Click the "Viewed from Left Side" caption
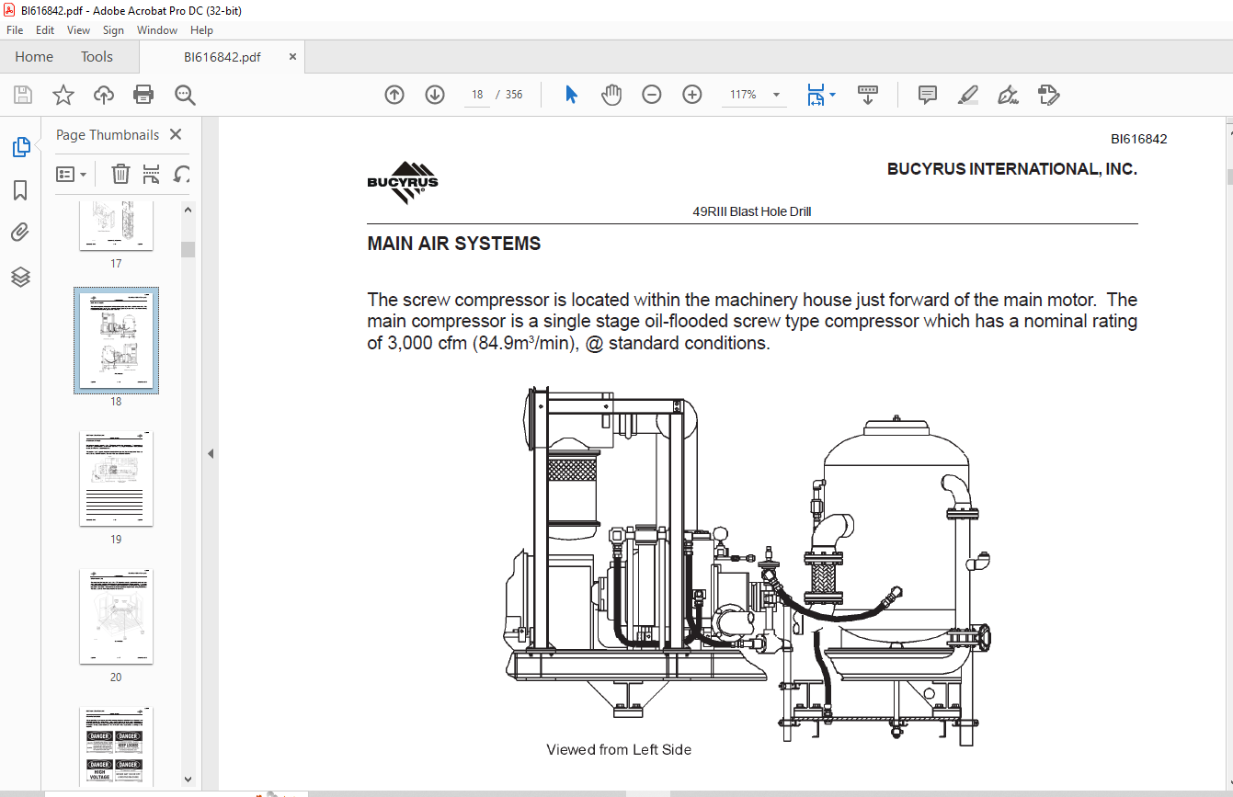 click(619, 750)
